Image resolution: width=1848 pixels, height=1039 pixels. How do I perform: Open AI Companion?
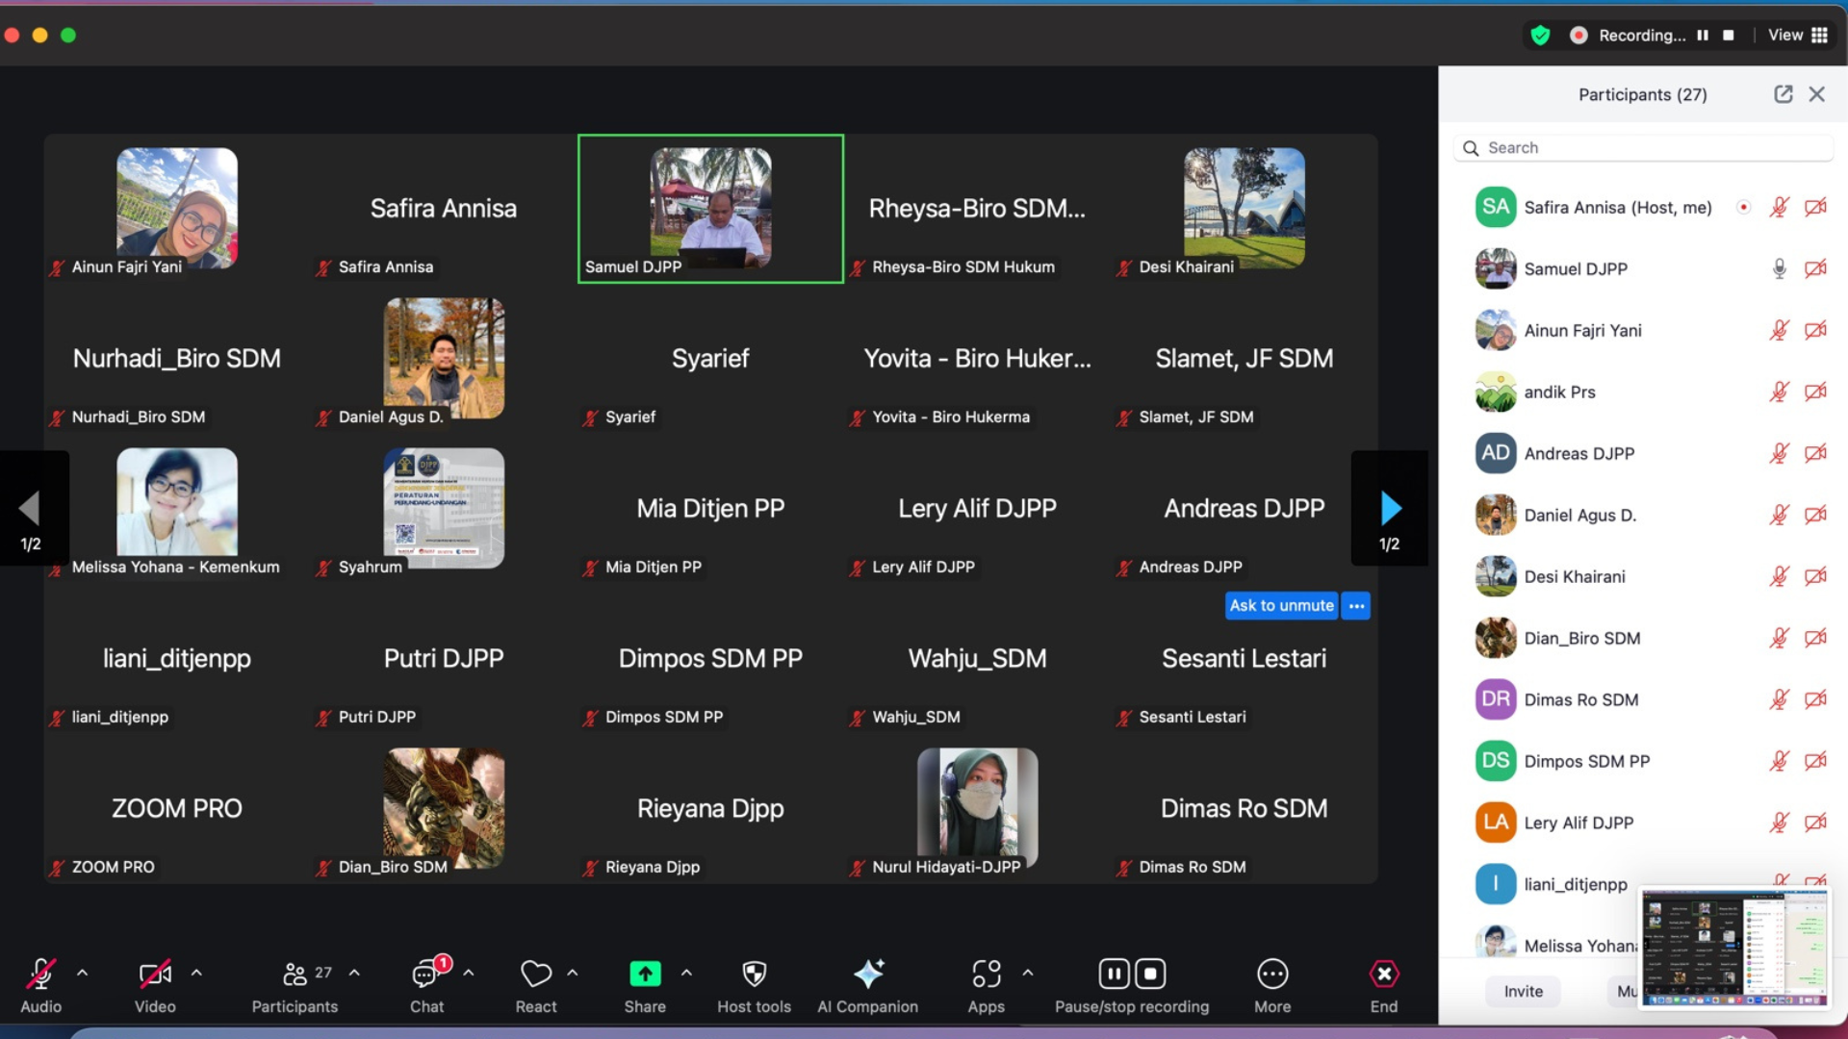pos(867,985)
